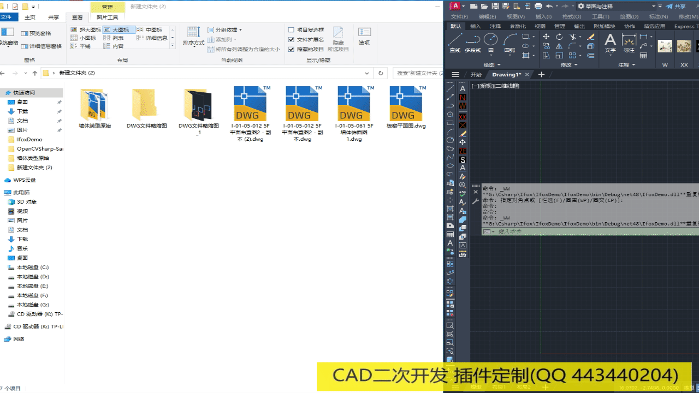Screen dimensions: 699x393
Task: Switch to the 插入 ribbon tab in AutoCAD
Action: pyautogui.click(x=476, y=26)
